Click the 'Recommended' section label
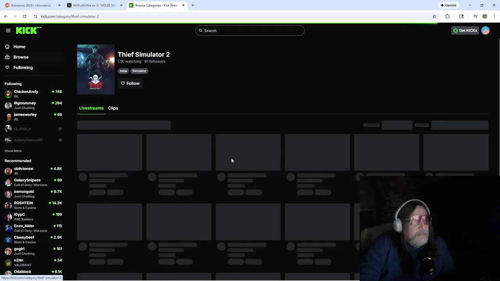This screenshot has width=500, height=281. [x=18, y=161]
